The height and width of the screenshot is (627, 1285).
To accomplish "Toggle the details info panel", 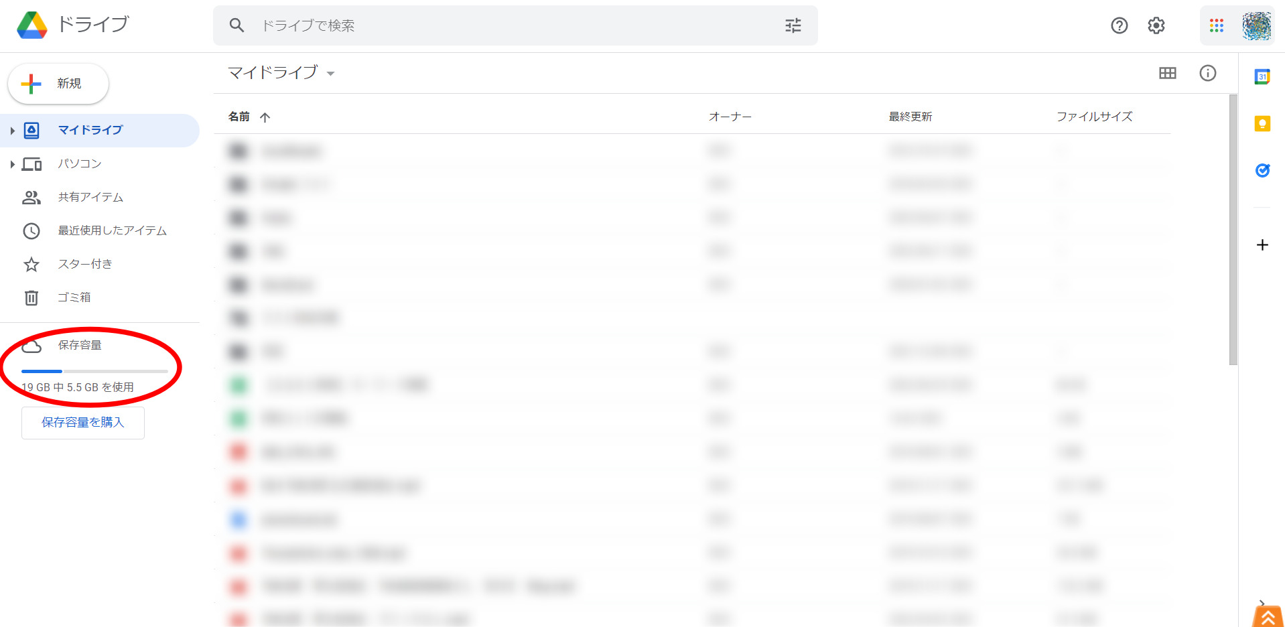I will [x=1207, y=73].
